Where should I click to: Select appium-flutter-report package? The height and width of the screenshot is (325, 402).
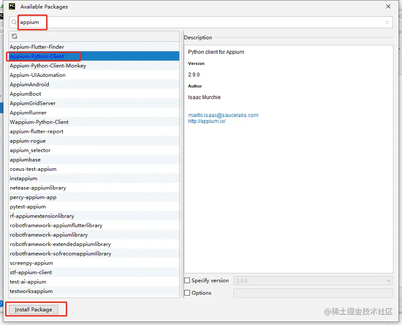(x=94, y=132)
